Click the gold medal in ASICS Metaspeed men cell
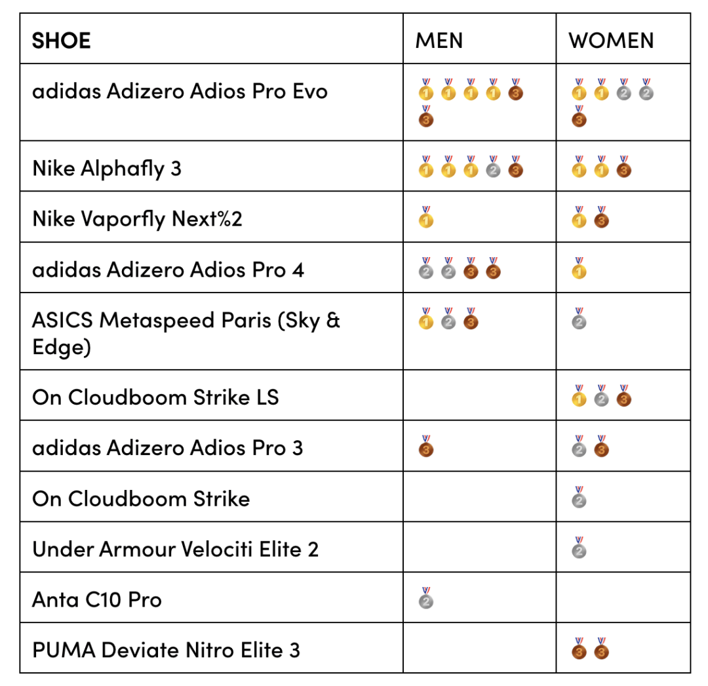This screenshot has height=686, width=708. (x=426, y=318)
